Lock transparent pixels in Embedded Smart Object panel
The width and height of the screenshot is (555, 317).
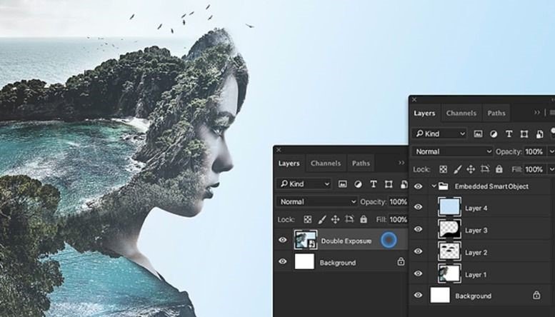pos(442,169)
